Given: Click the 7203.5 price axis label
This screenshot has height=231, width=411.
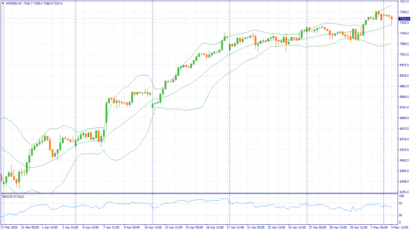Looking at the screenshot, I should (x=404, y=23).
